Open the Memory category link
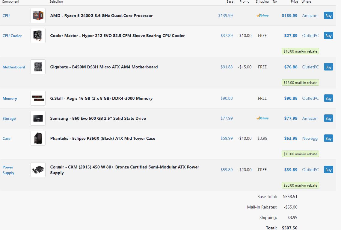341x230 pixels. coord(10,99)
